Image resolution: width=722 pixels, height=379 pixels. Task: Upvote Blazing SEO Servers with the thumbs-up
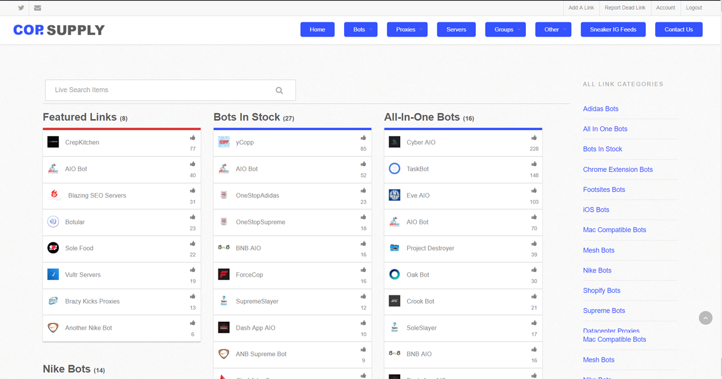[193, 191]
